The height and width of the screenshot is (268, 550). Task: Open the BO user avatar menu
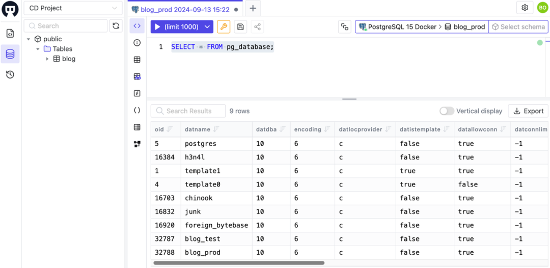[542, 8]
